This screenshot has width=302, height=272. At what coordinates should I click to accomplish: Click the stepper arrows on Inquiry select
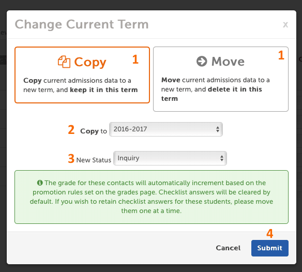pos(222,158)
